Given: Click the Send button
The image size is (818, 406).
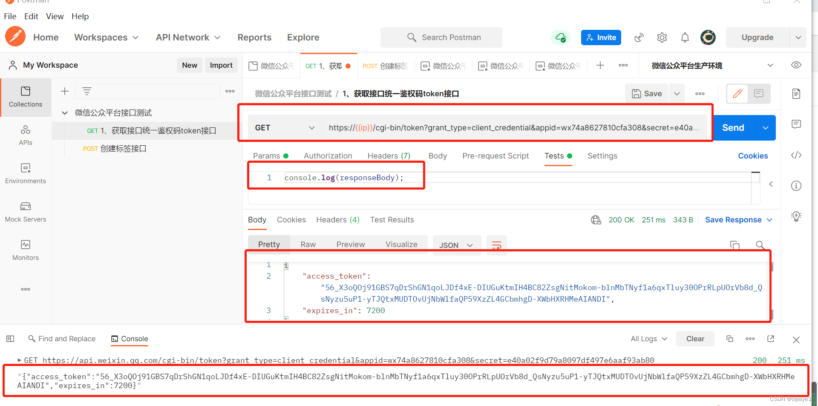Looking at the screenshot, I should 733,128.
